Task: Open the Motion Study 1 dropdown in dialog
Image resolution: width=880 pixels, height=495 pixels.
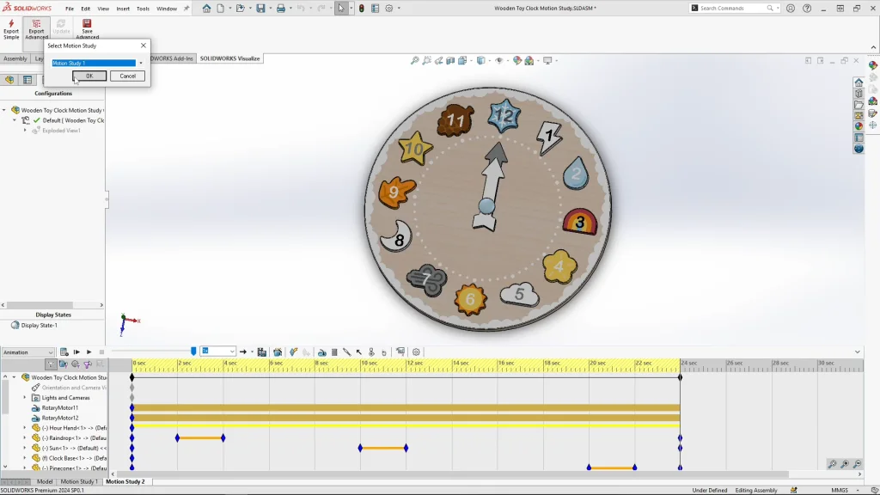Action: click(x=141, y=63)
